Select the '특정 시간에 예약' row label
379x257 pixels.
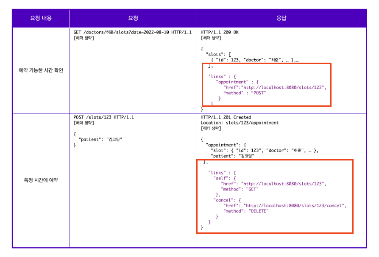(41, 180)
